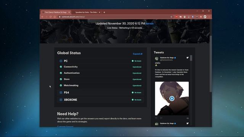Open the browser home page icon
This screenshot has height=137, width=244.
pos(55,17)
